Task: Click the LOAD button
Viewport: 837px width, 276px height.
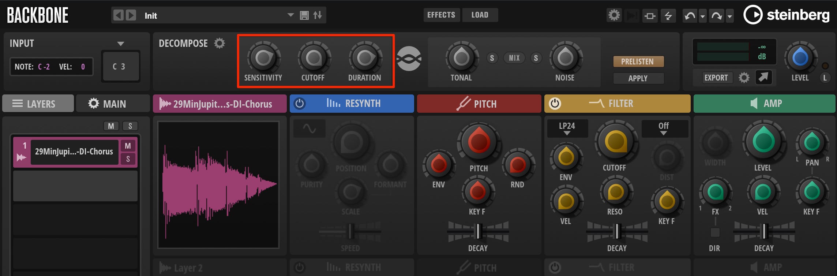Action: (480, 15)
